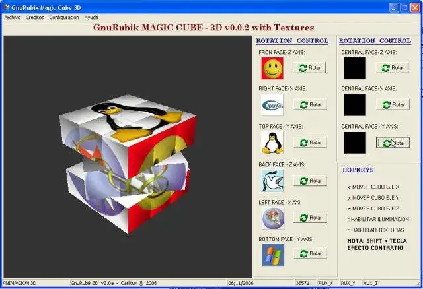Click the 'FRON FACE - Z AXIS' label

coord(282,52)
